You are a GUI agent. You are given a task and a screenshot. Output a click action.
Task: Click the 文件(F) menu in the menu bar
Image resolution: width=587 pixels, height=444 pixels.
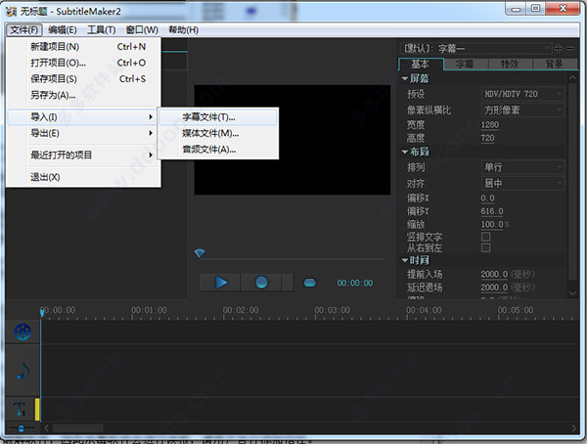click(23, 30)
